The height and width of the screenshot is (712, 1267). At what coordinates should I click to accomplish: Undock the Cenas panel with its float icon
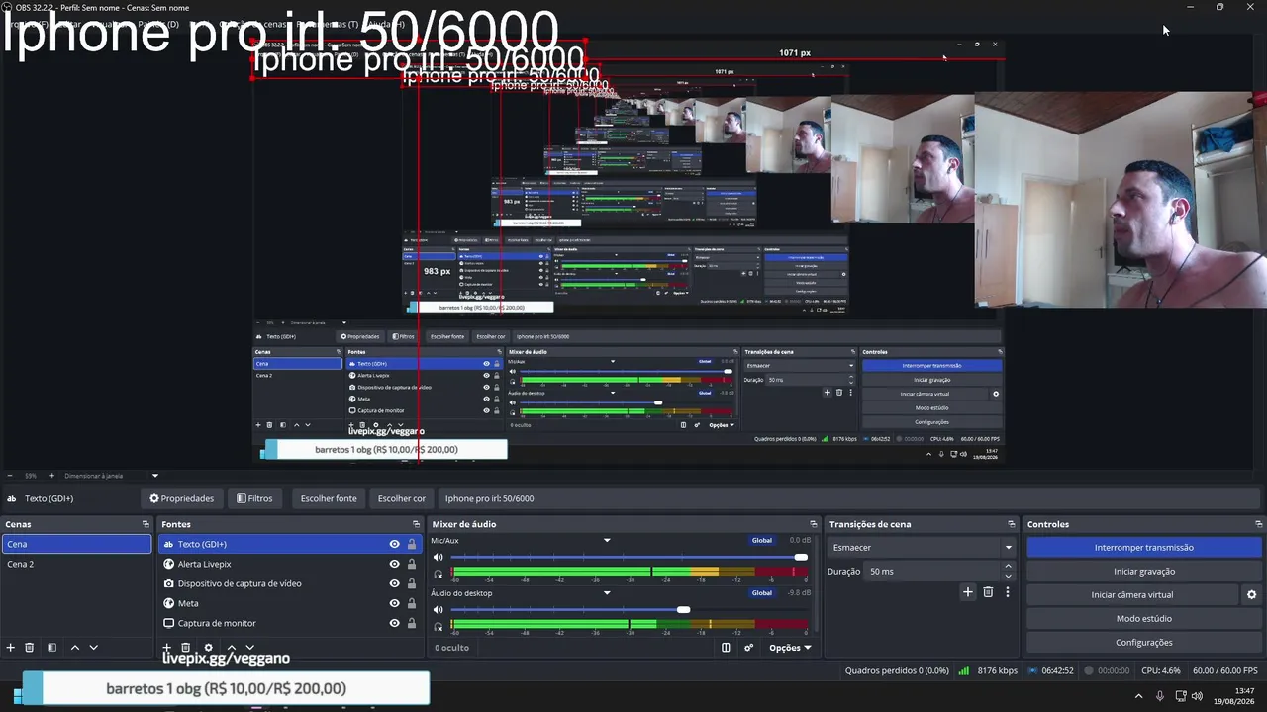[x=146, y=524]
